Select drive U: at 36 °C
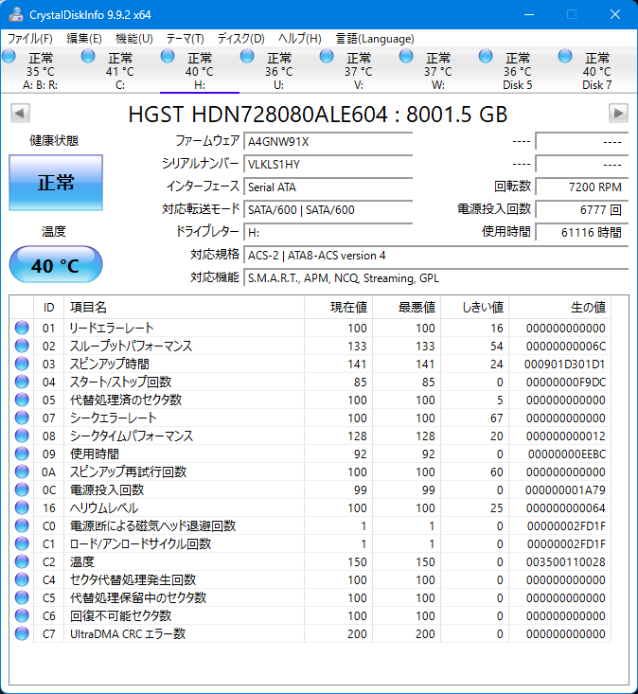 pyautogui.click(x=278, y=71)
